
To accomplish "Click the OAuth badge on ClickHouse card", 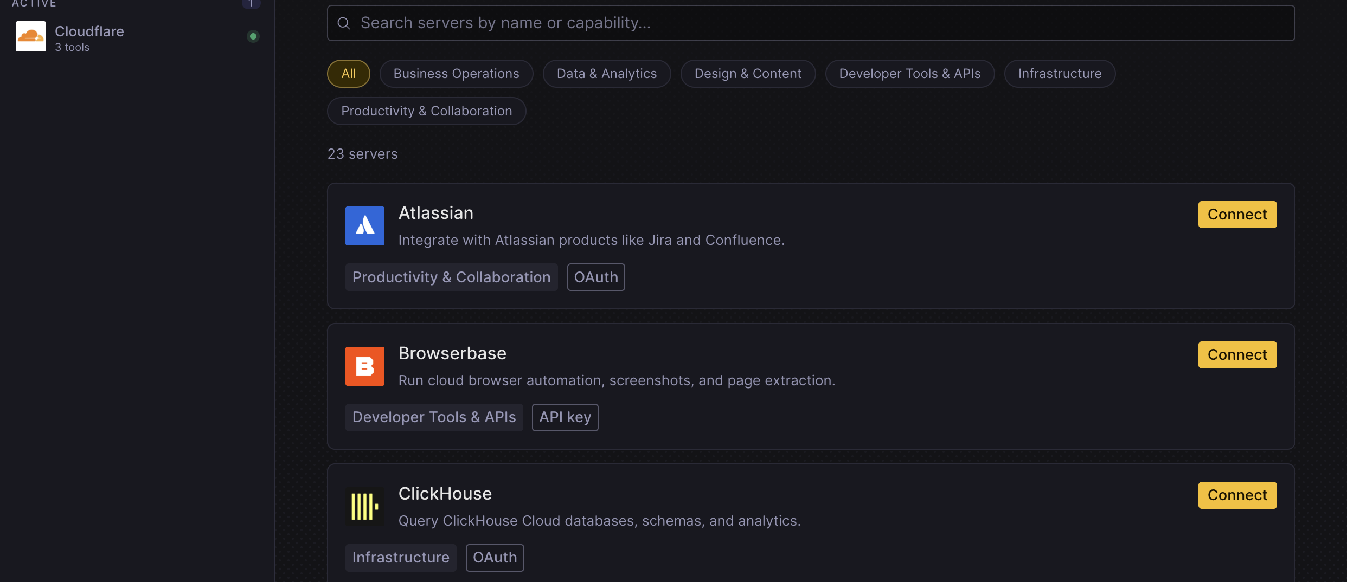I will [495, 558].
